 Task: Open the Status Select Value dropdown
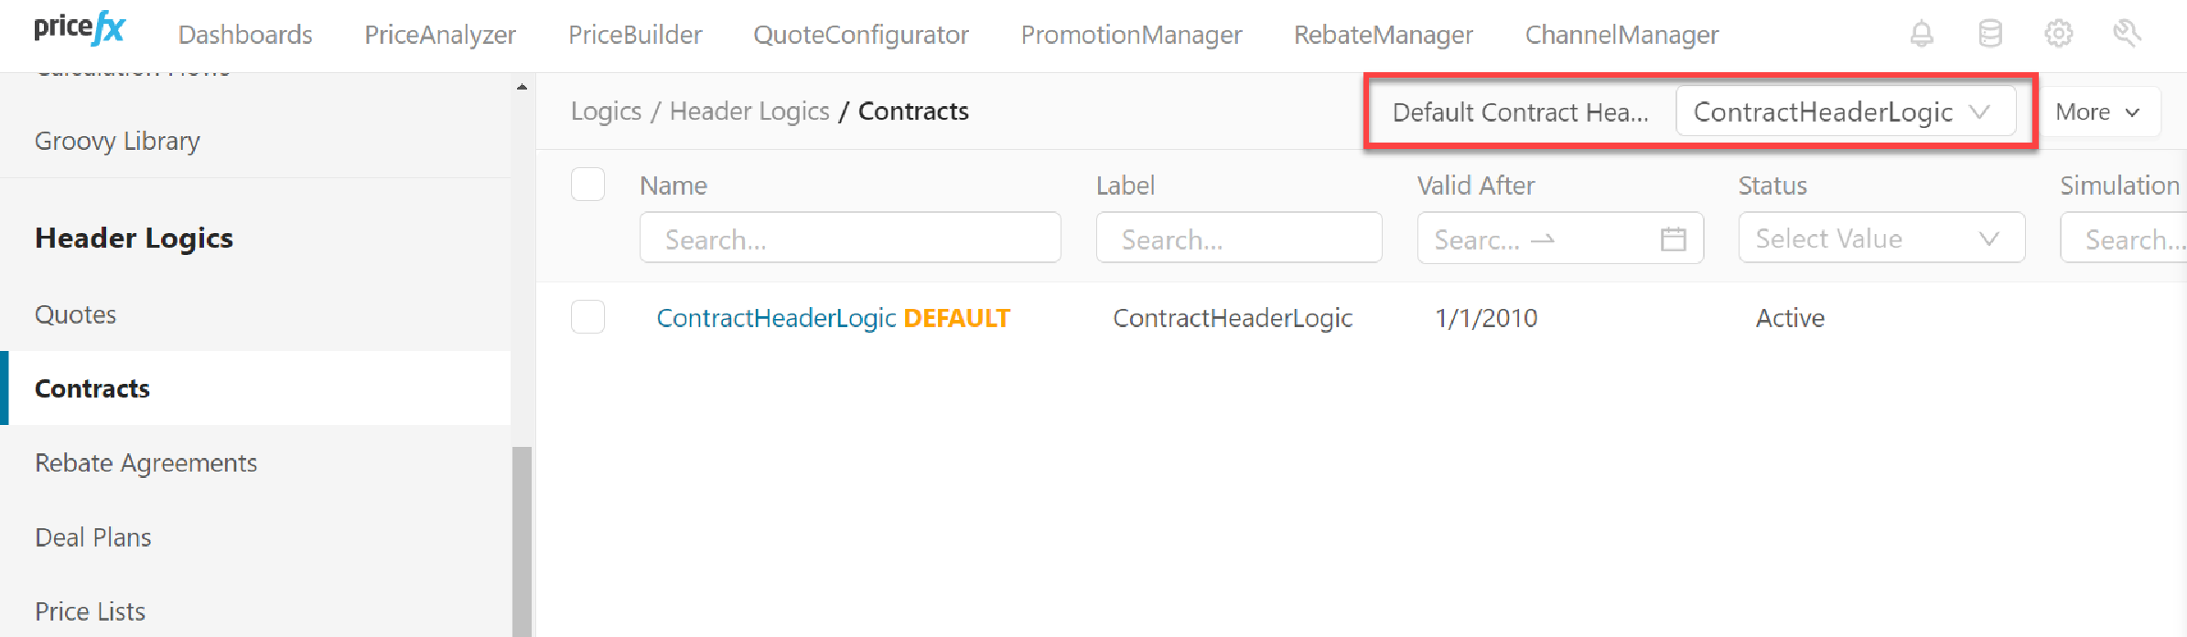point(1881,238)
